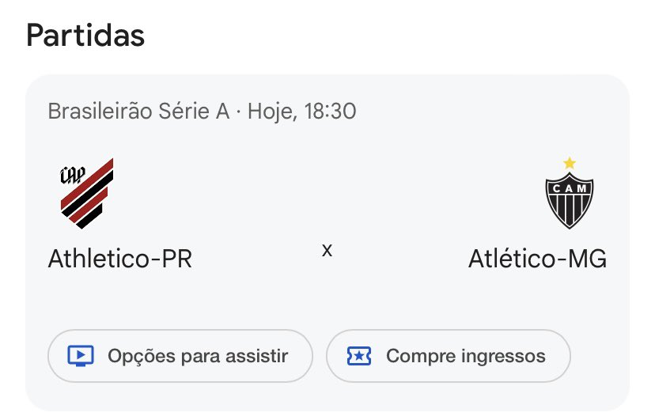Click the Hoje, 18:30 match time
Image resolution: width=655 pixels, height=420 pixels.
pos(302,112)
